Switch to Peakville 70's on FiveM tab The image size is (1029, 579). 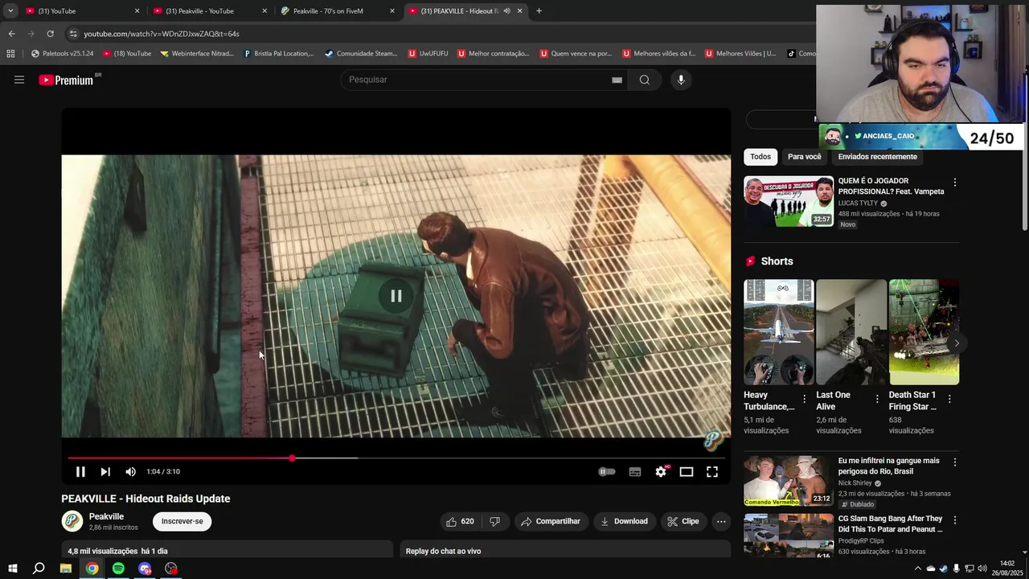[337, 11]
